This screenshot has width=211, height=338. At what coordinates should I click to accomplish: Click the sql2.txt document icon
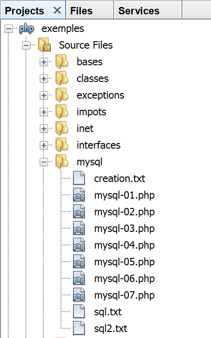coord(79,328)
